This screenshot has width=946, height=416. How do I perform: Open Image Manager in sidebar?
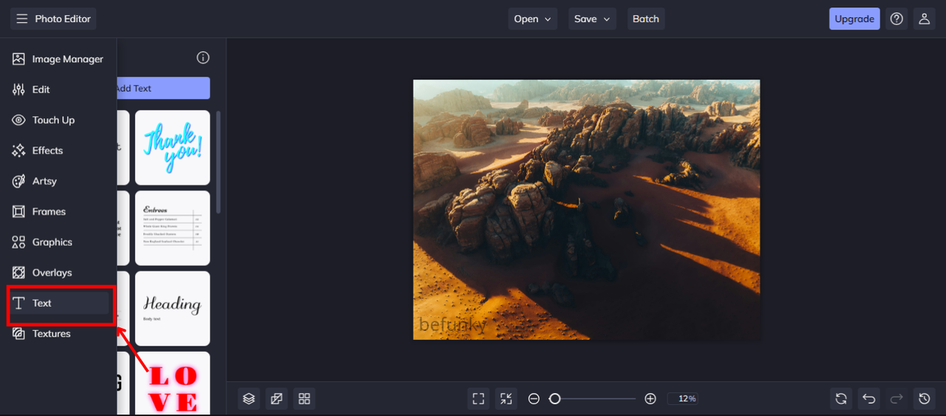coord(59,58)
